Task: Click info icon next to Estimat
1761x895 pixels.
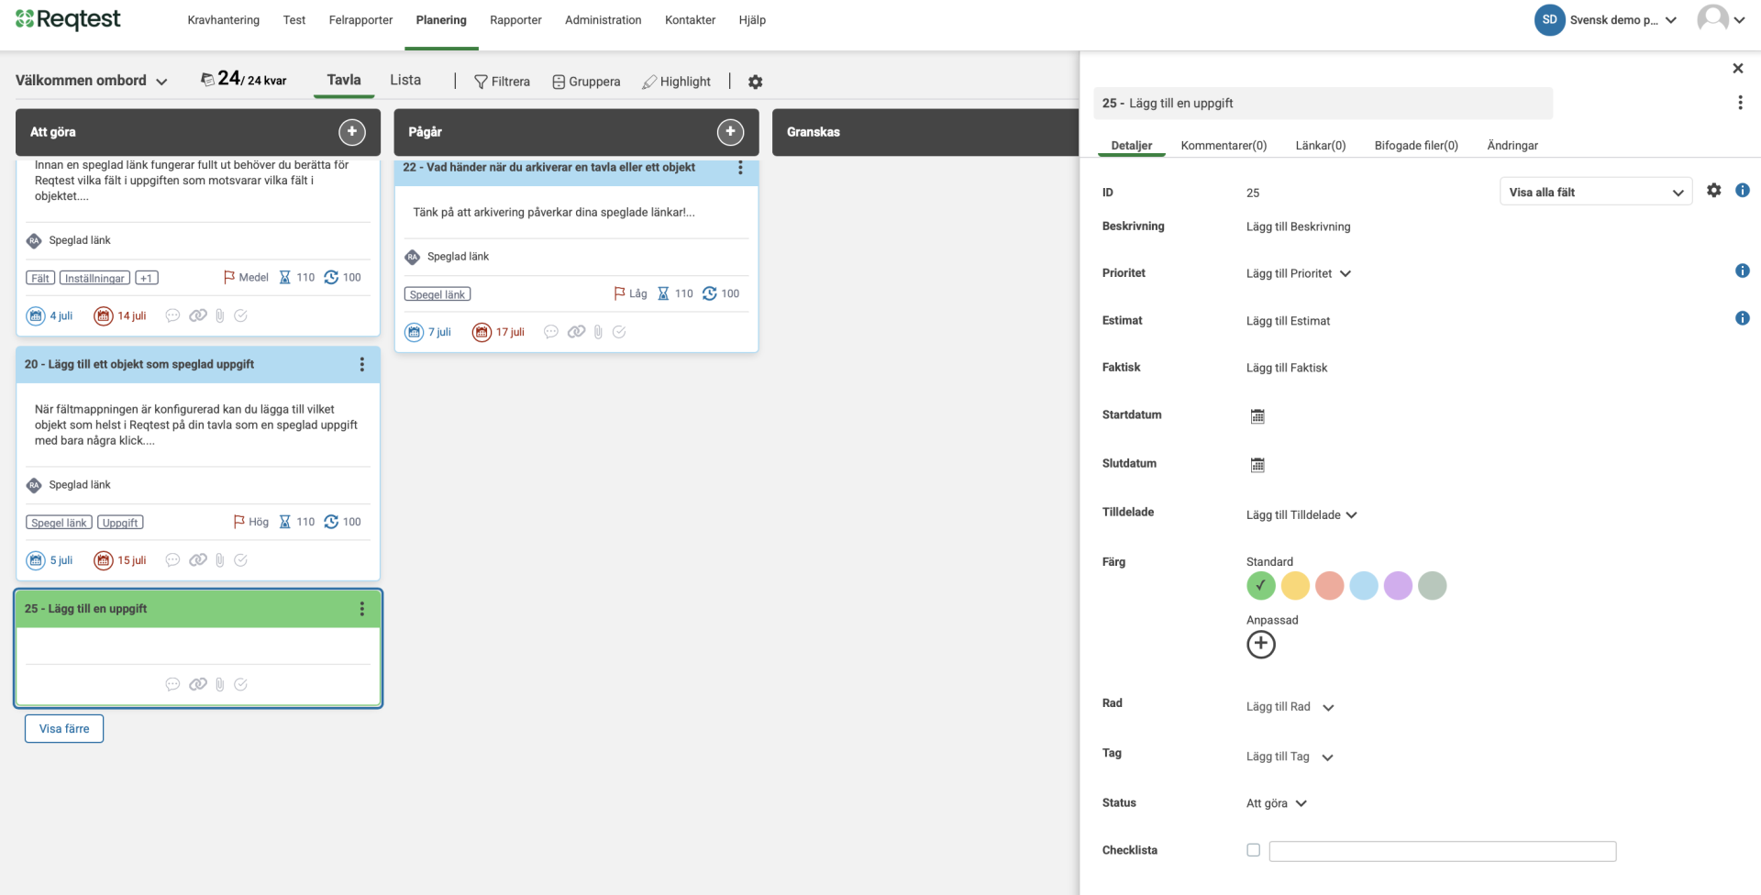Action: (1743, 318)
